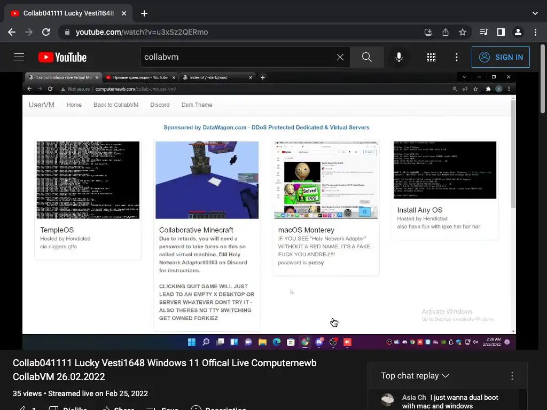Click Dark Theme in UserVM navbar
This screenshot has width=547, height=410.
197,105
